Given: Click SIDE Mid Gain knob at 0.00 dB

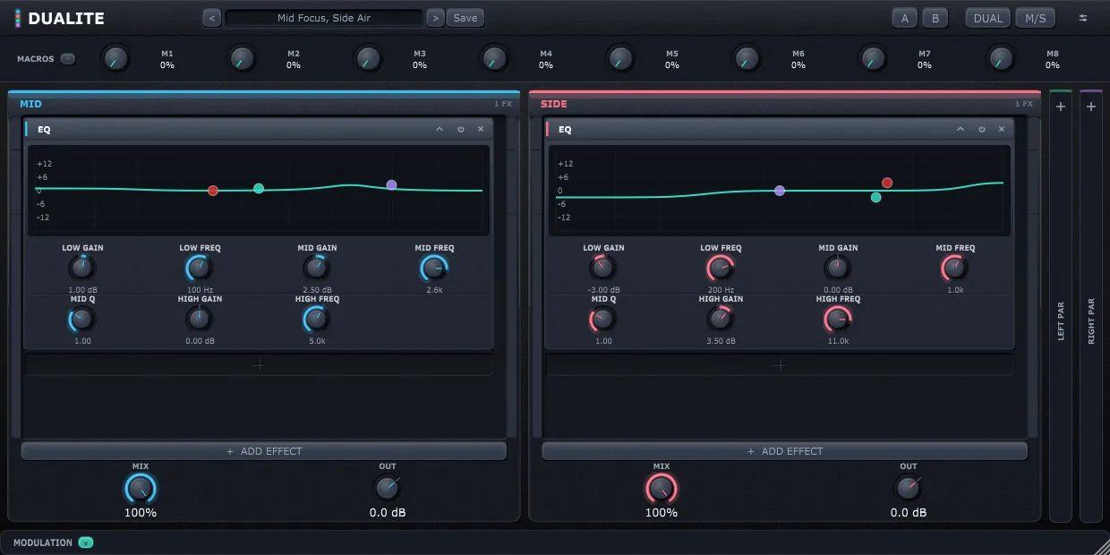Looking at the screenshot, I should (837, 268).
